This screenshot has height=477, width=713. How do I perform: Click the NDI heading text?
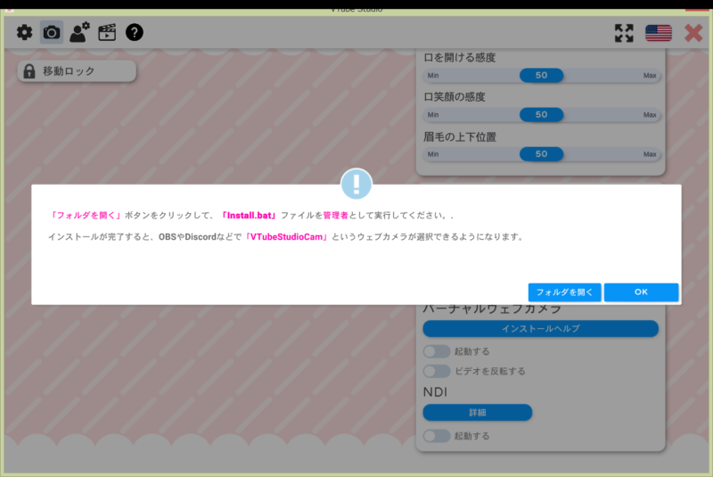coord(435,392)
